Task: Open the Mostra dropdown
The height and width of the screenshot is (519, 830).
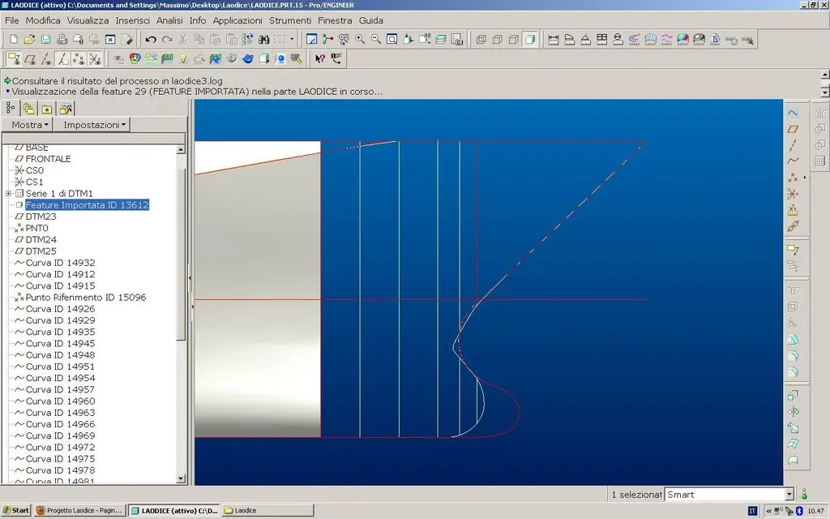Action: (31, 125)
